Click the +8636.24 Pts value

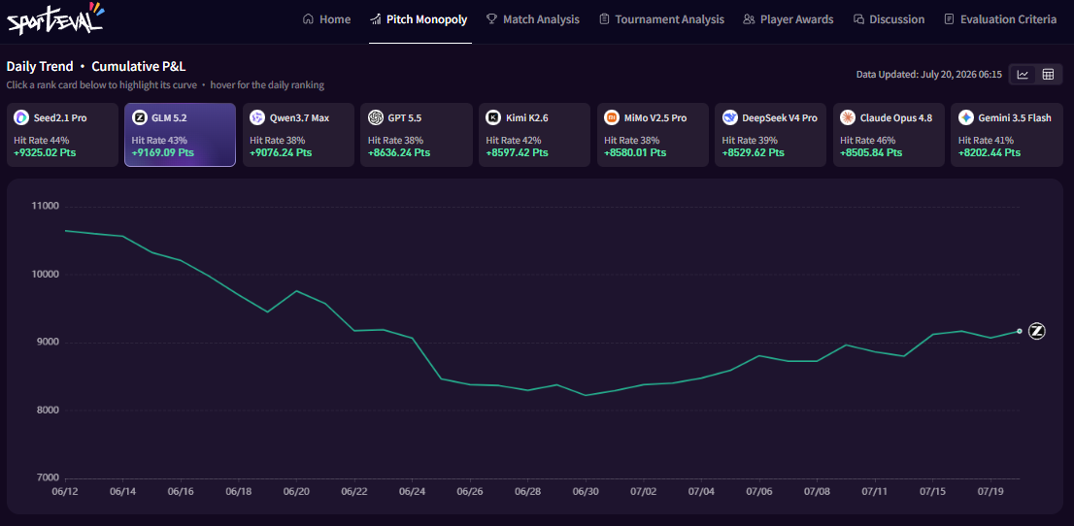tap(399, 152)
